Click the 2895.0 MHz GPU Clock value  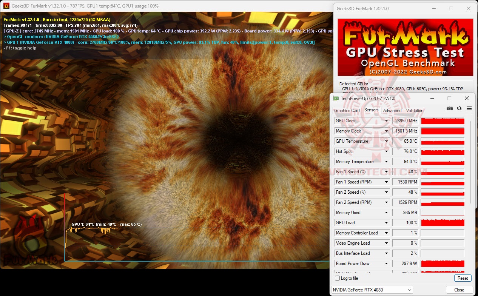tap(406, 121)
